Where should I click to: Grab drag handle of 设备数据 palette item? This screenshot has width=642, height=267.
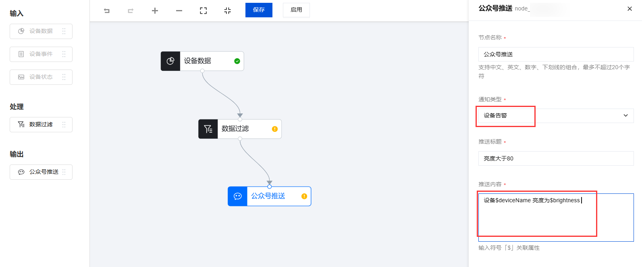64,31
